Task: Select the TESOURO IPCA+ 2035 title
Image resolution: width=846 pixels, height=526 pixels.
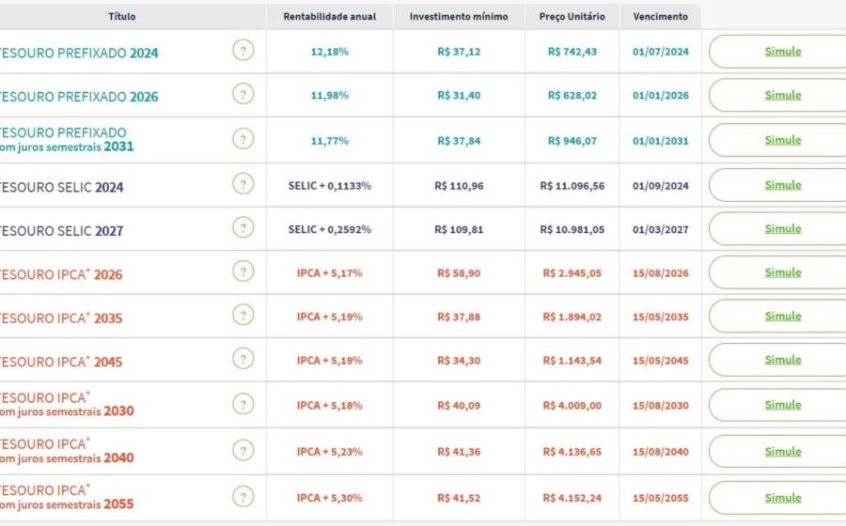Action: tap(61, 317)
